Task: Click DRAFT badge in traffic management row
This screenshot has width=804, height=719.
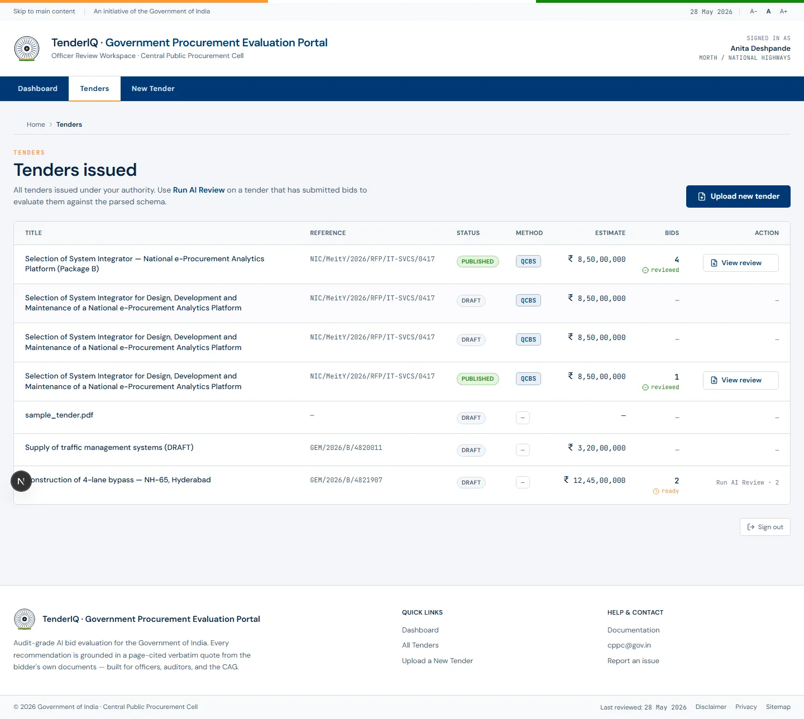Action: [x=471, y=450]
